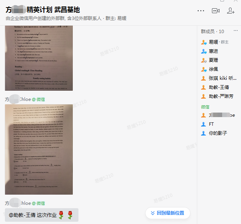Jump back with 回到最新位置 button

(x=167, y=213)
